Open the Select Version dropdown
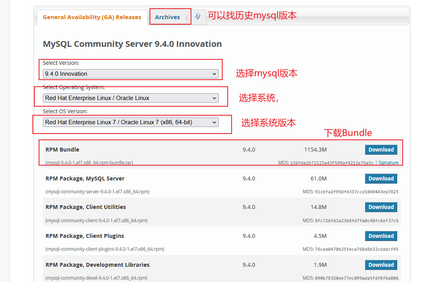This screenshot has width=439, height=282. click(x=131, y=74)
